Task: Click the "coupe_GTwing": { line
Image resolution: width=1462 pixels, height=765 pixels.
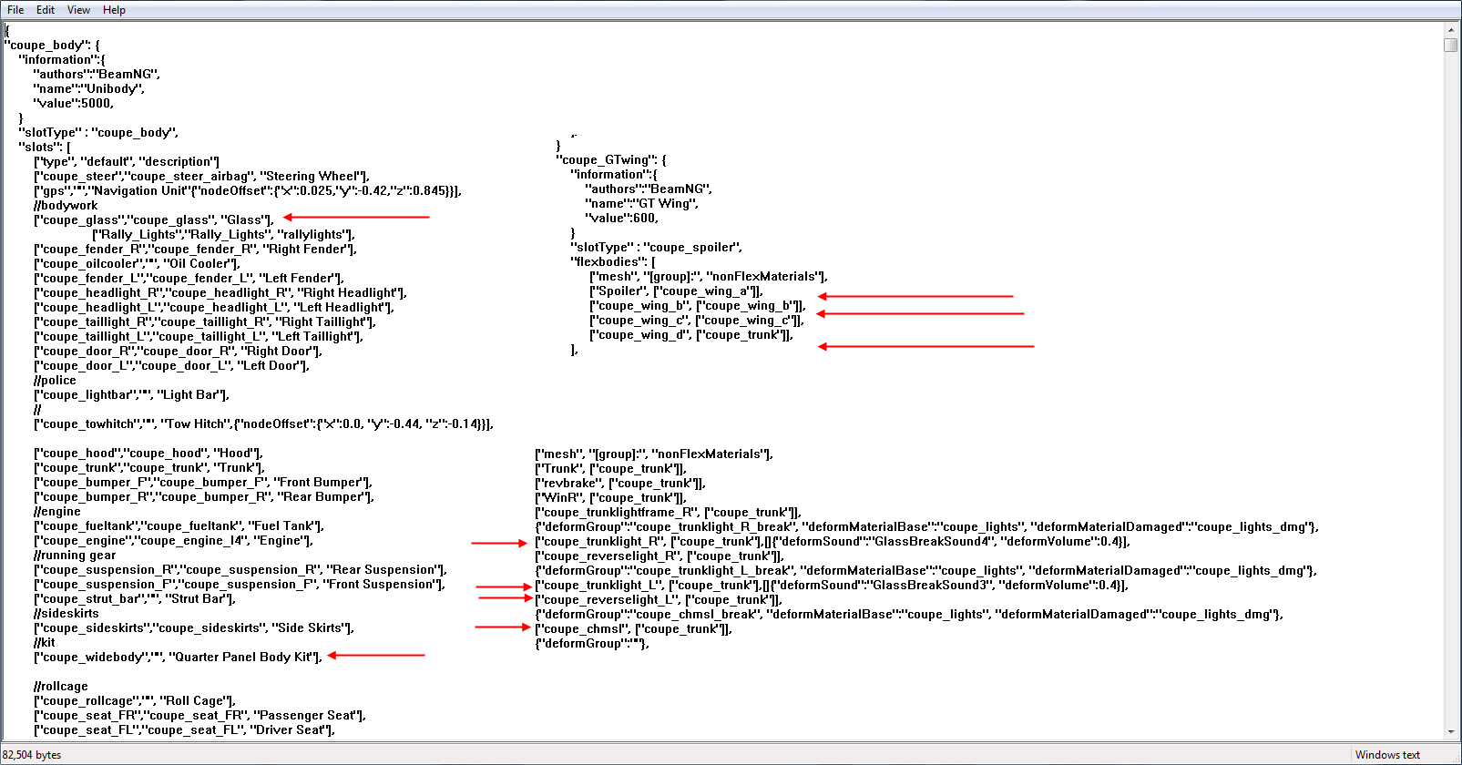Action: click(610, 159)
